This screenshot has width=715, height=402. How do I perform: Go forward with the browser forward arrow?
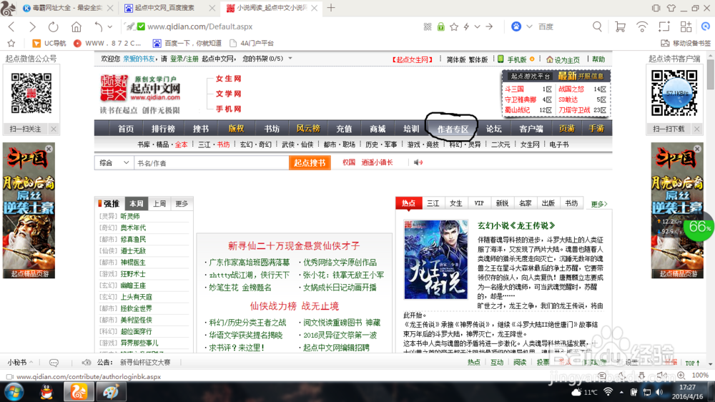pyautogui.click(x=32, y=27)
